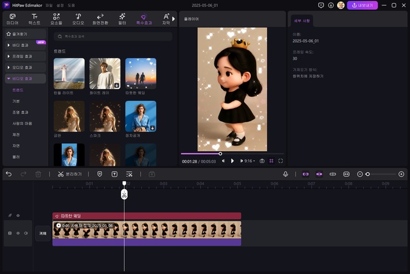Viewport: 410px width, 274px height.
Task: Take a snapshot with the camera icon
Action: (262, 161)
